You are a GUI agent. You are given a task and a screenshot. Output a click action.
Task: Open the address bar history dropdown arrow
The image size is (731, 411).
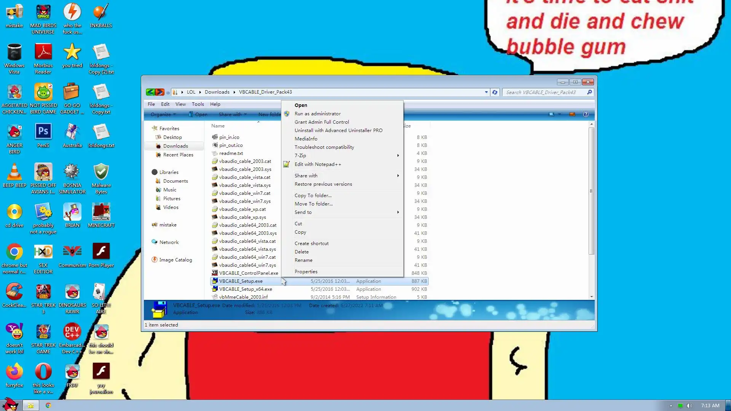(486, 92)
